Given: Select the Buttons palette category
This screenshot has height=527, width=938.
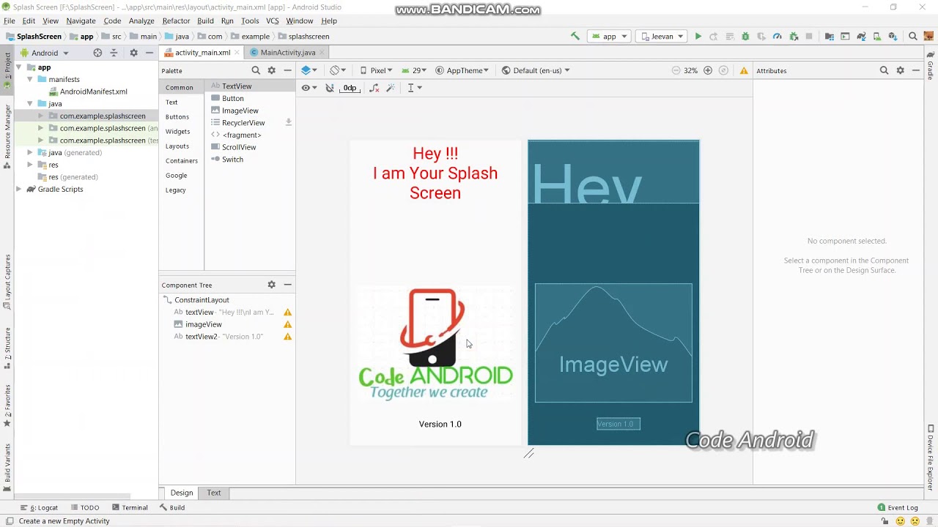Looking at the screenshot, I should [x=177, y=117].
